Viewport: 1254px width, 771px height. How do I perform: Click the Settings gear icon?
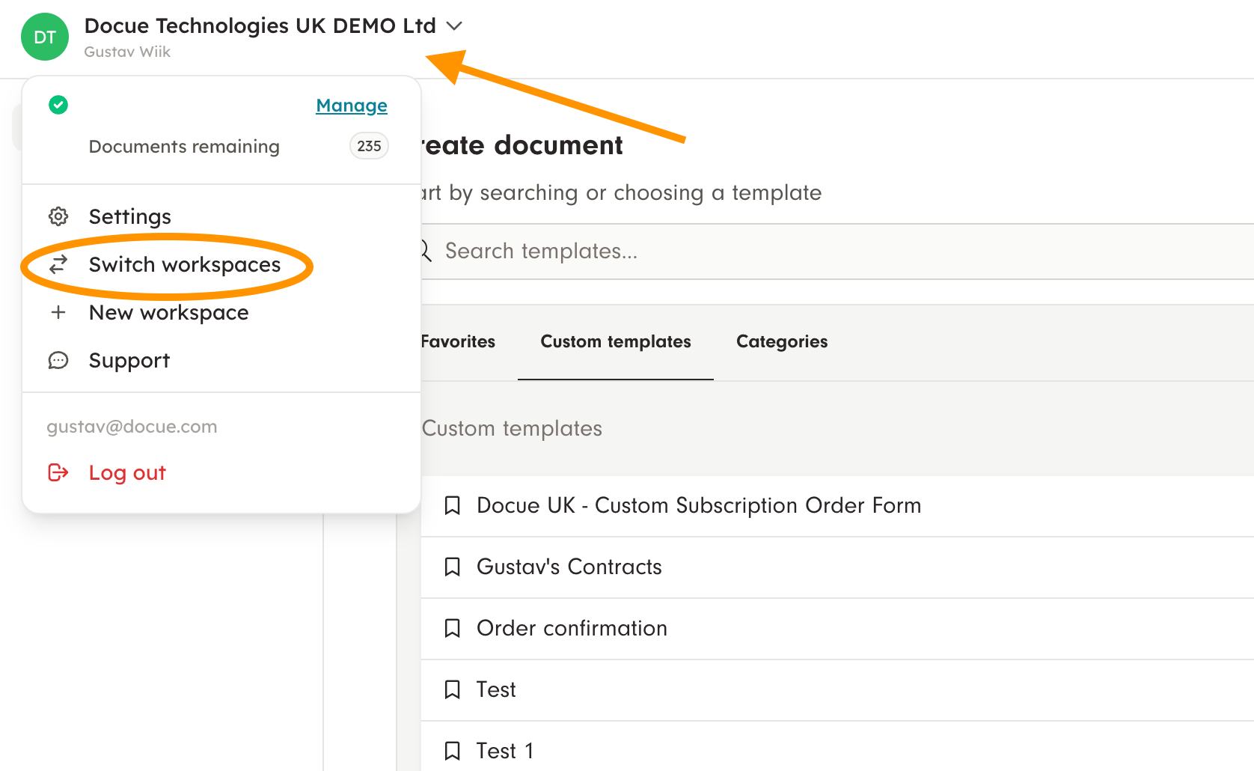pyautogui.click(x=58, y=216)
